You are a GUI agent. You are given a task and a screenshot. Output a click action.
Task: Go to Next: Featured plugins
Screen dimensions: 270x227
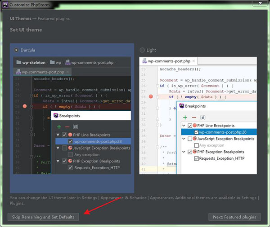pyautogui.click(x=234, y=217)
